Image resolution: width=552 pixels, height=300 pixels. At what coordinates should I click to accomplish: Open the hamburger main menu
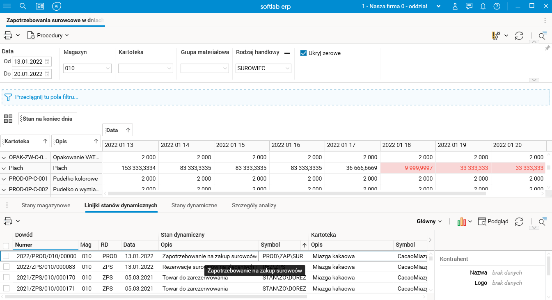click(7, 6)
